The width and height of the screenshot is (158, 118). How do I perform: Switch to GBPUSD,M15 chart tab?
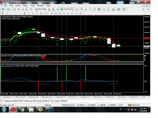tap(20, 97)
